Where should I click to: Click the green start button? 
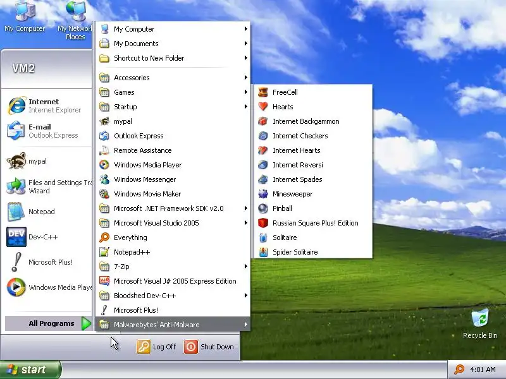(x=30, y=370)
